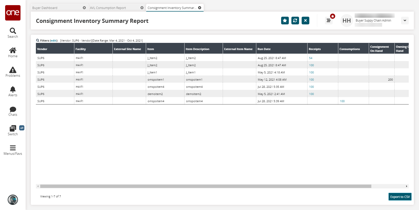
Task: Click the Export to CSV button
Action: point(400,197)
